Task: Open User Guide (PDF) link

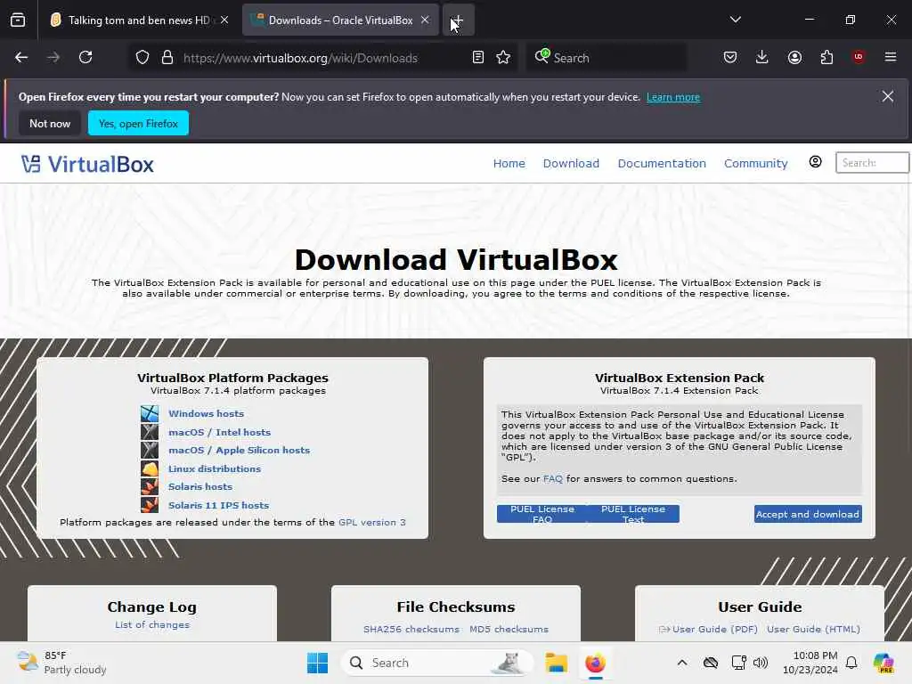Action: tap(715, 630)
